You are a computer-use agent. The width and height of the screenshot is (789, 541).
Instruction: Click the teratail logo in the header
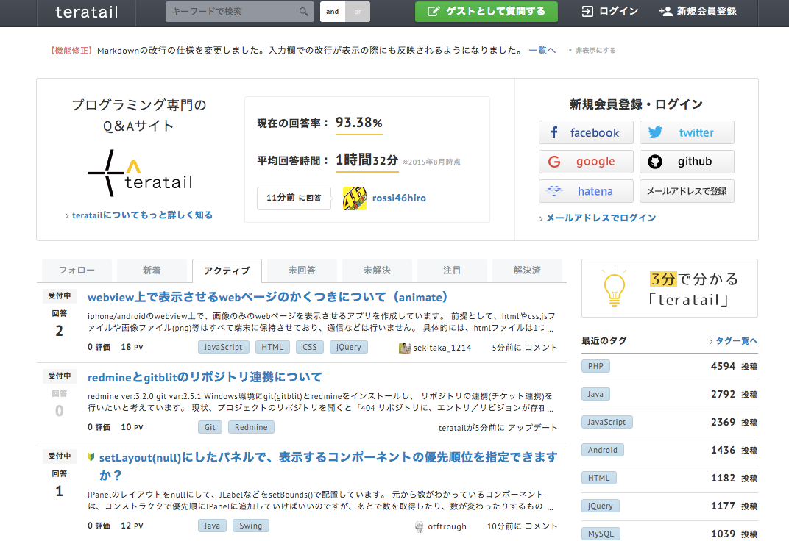[87, 12]
